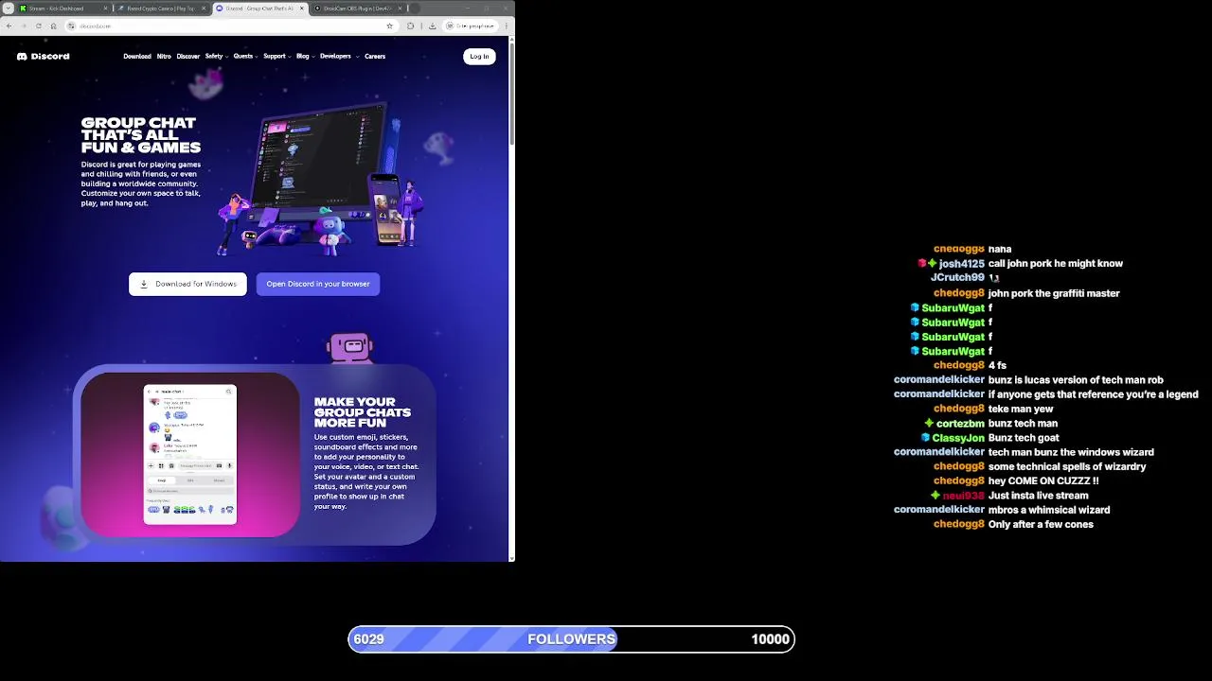
Task: Click the browser home icon
Action: [x=53, y=26]
